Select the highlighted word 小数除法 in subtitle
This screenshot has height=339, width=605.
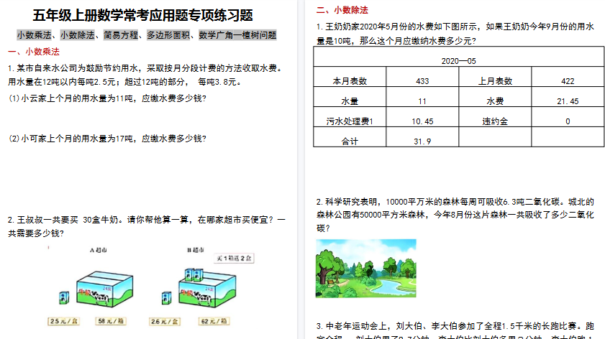tap(77, 35)
